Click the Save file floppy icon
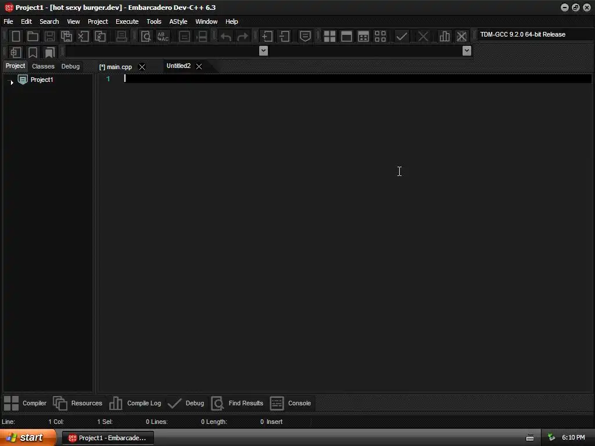Screen dimensions: 595x446 tap(49, 37)
